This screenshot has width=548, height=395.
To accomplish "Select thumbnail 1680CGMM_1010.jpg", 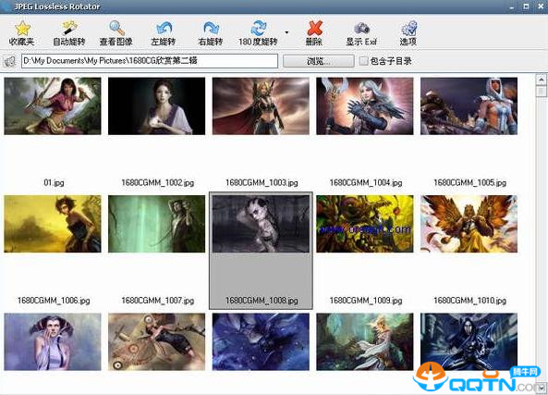I will [469, 224].
